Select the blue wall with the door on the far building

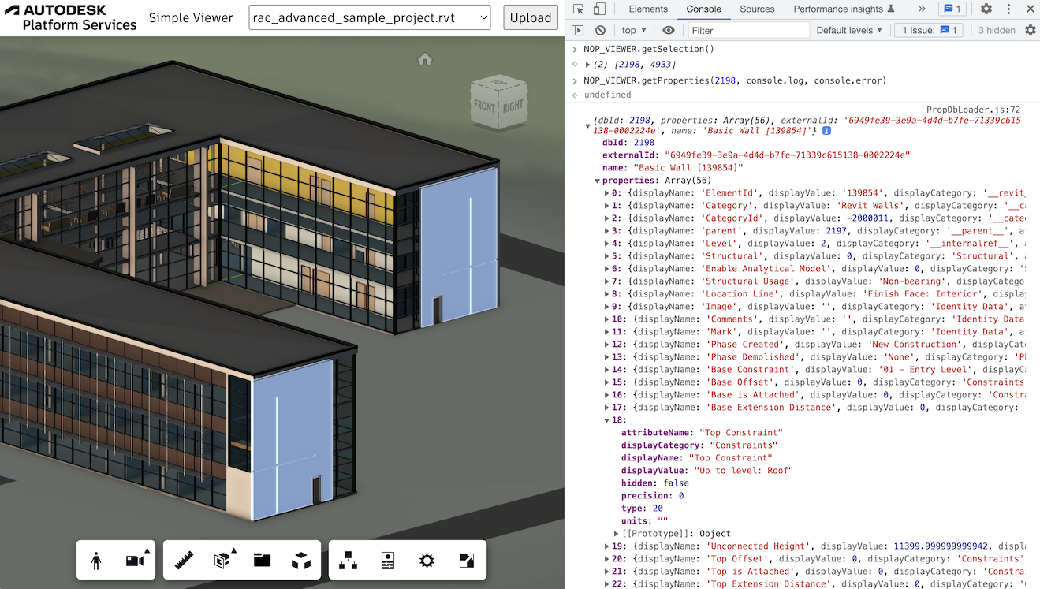(x=458, y=248)
